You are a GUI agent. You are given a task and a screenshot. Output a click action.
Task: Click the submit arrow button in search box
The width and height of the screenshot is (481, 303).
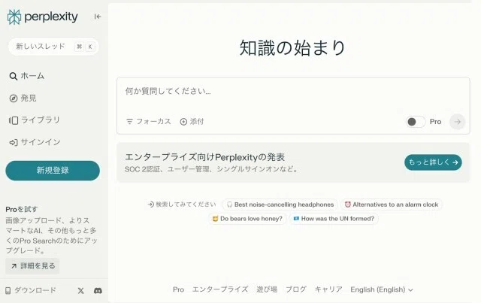pyautogui.click(x=457, y=122)
